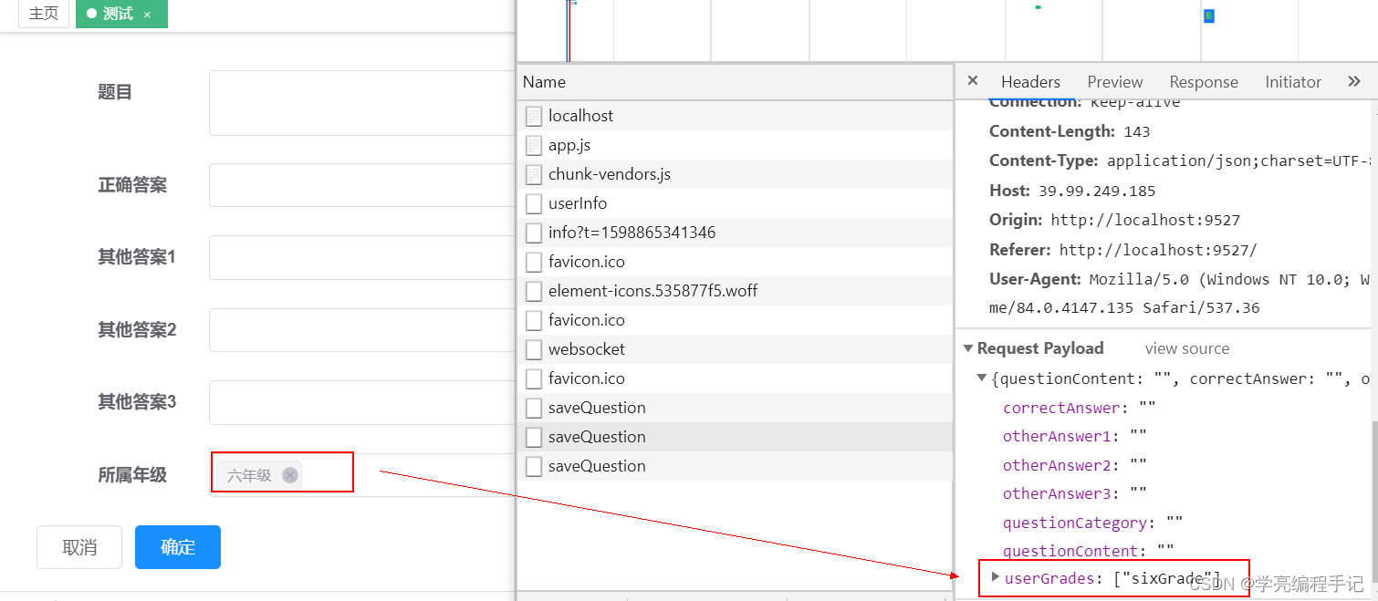The width and height of the screenshot is (1378, 601).
Task: Open the Initiator tab
Action: pyautogui.click(x=1293, y=82)
